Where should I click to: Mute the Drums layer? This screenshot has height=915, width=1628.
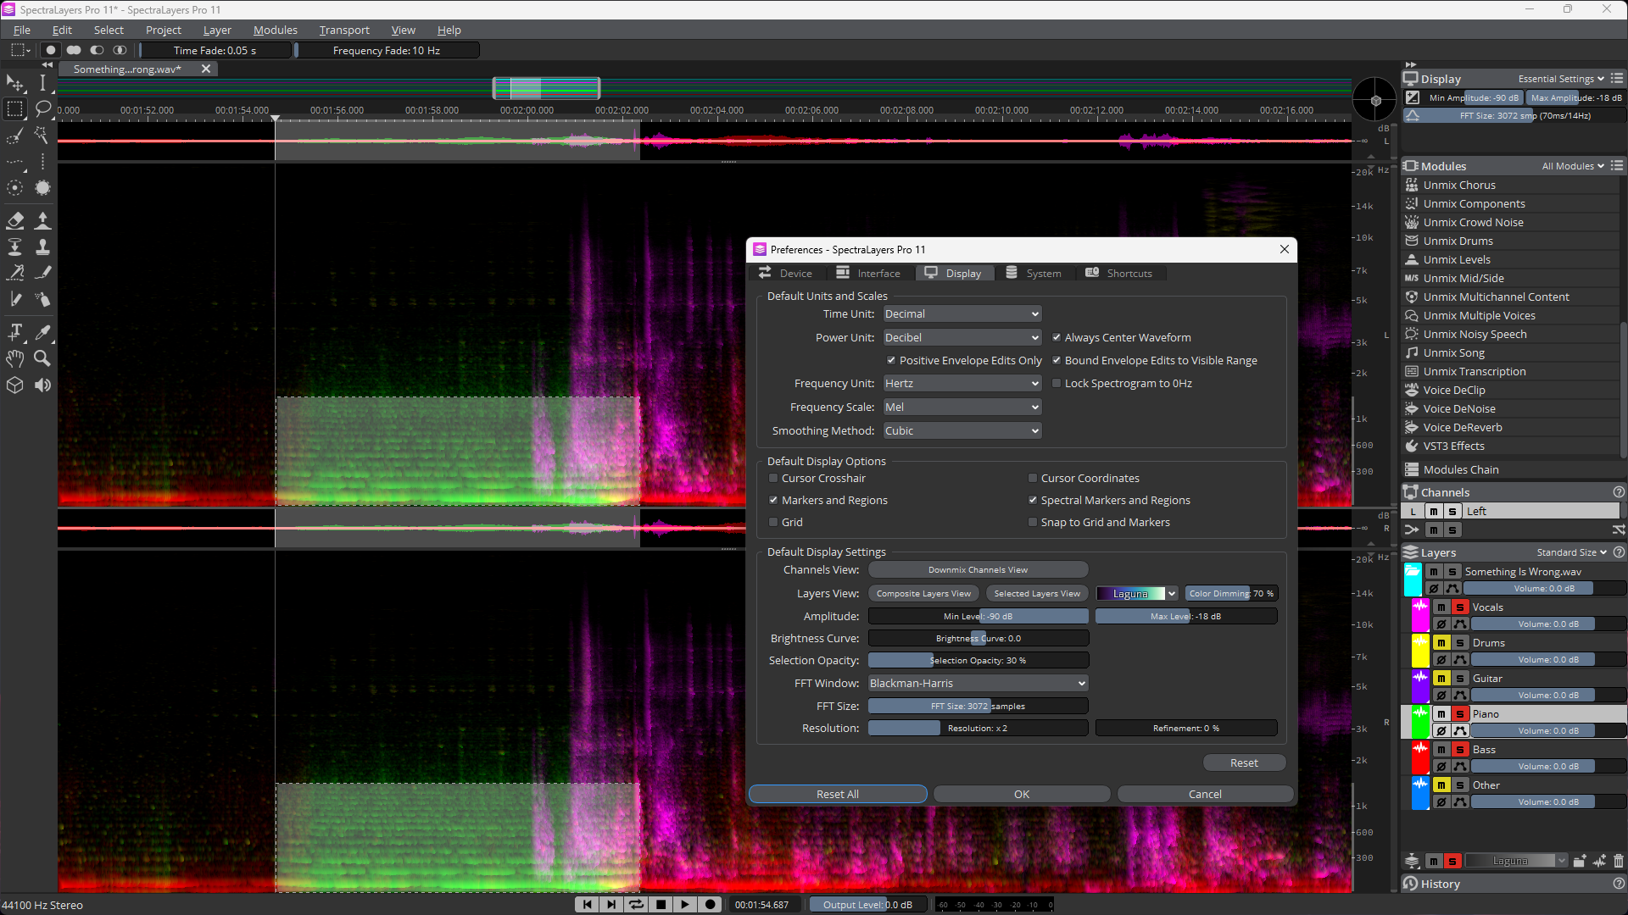tap(1441, 643)
